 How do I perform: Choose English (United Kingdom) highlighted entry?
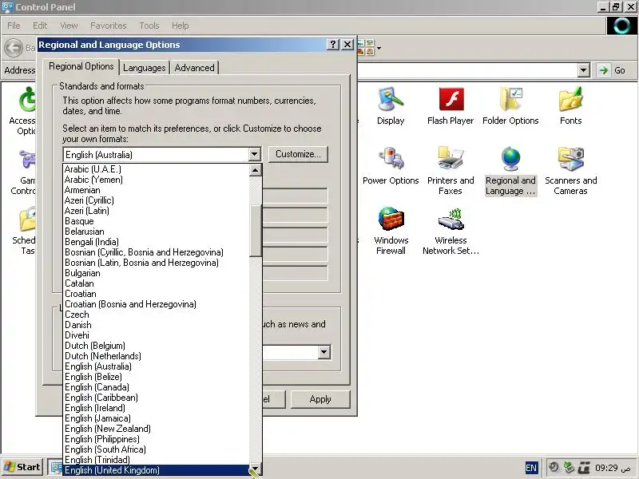pyautogui.click(x=157, y=470)
